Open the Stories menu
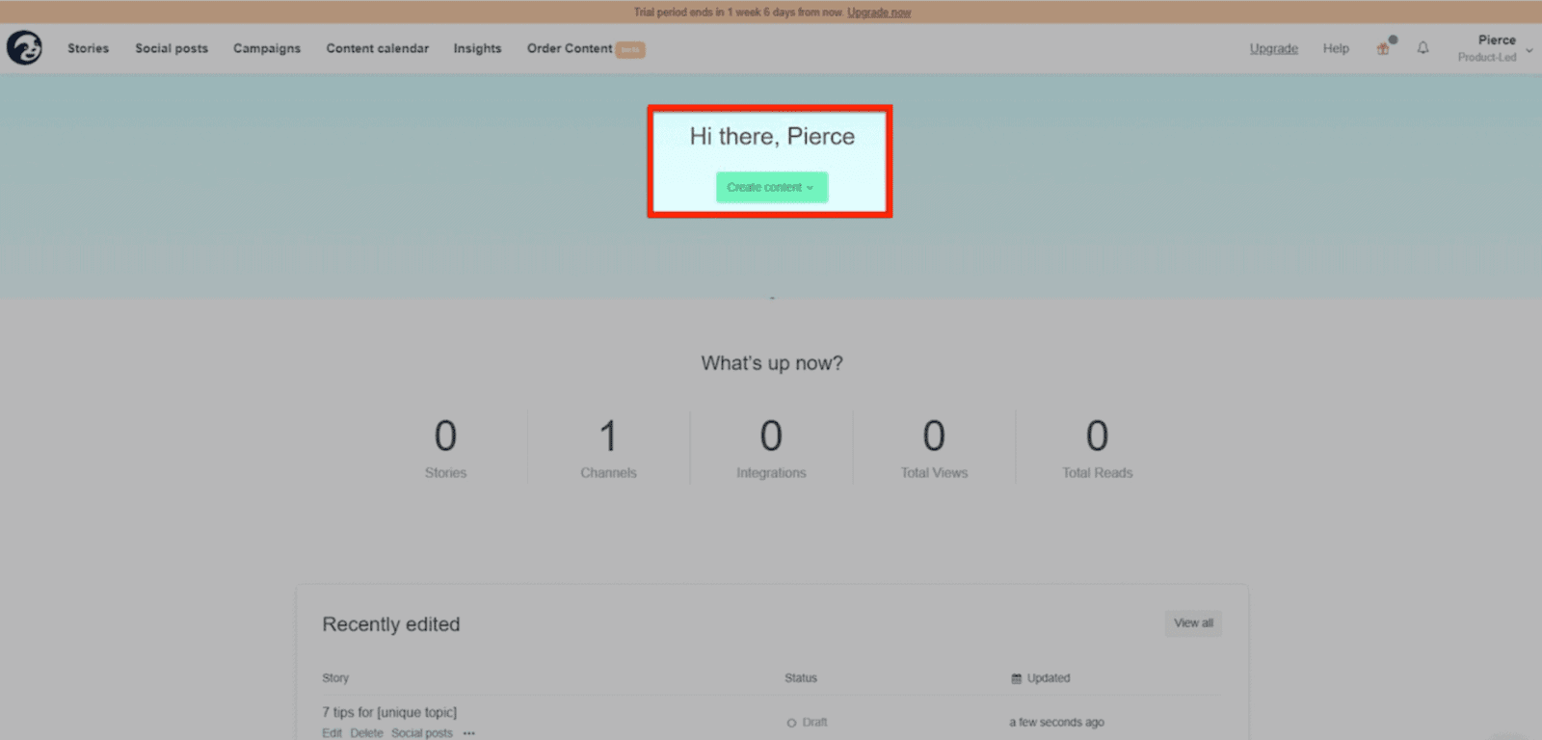 tap(88, 48)
